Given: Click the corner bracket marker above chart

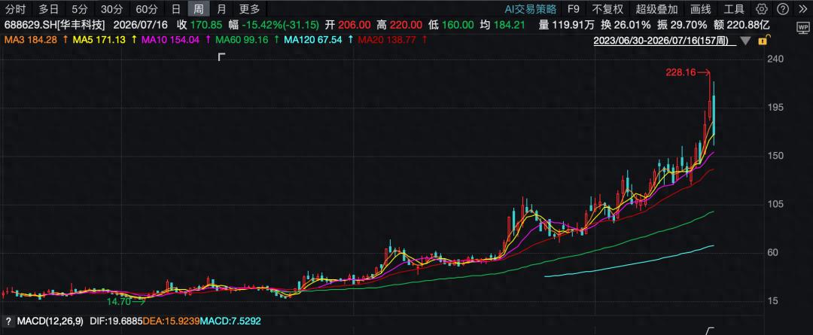Looking at the screenshot, I should pos(222,56).
